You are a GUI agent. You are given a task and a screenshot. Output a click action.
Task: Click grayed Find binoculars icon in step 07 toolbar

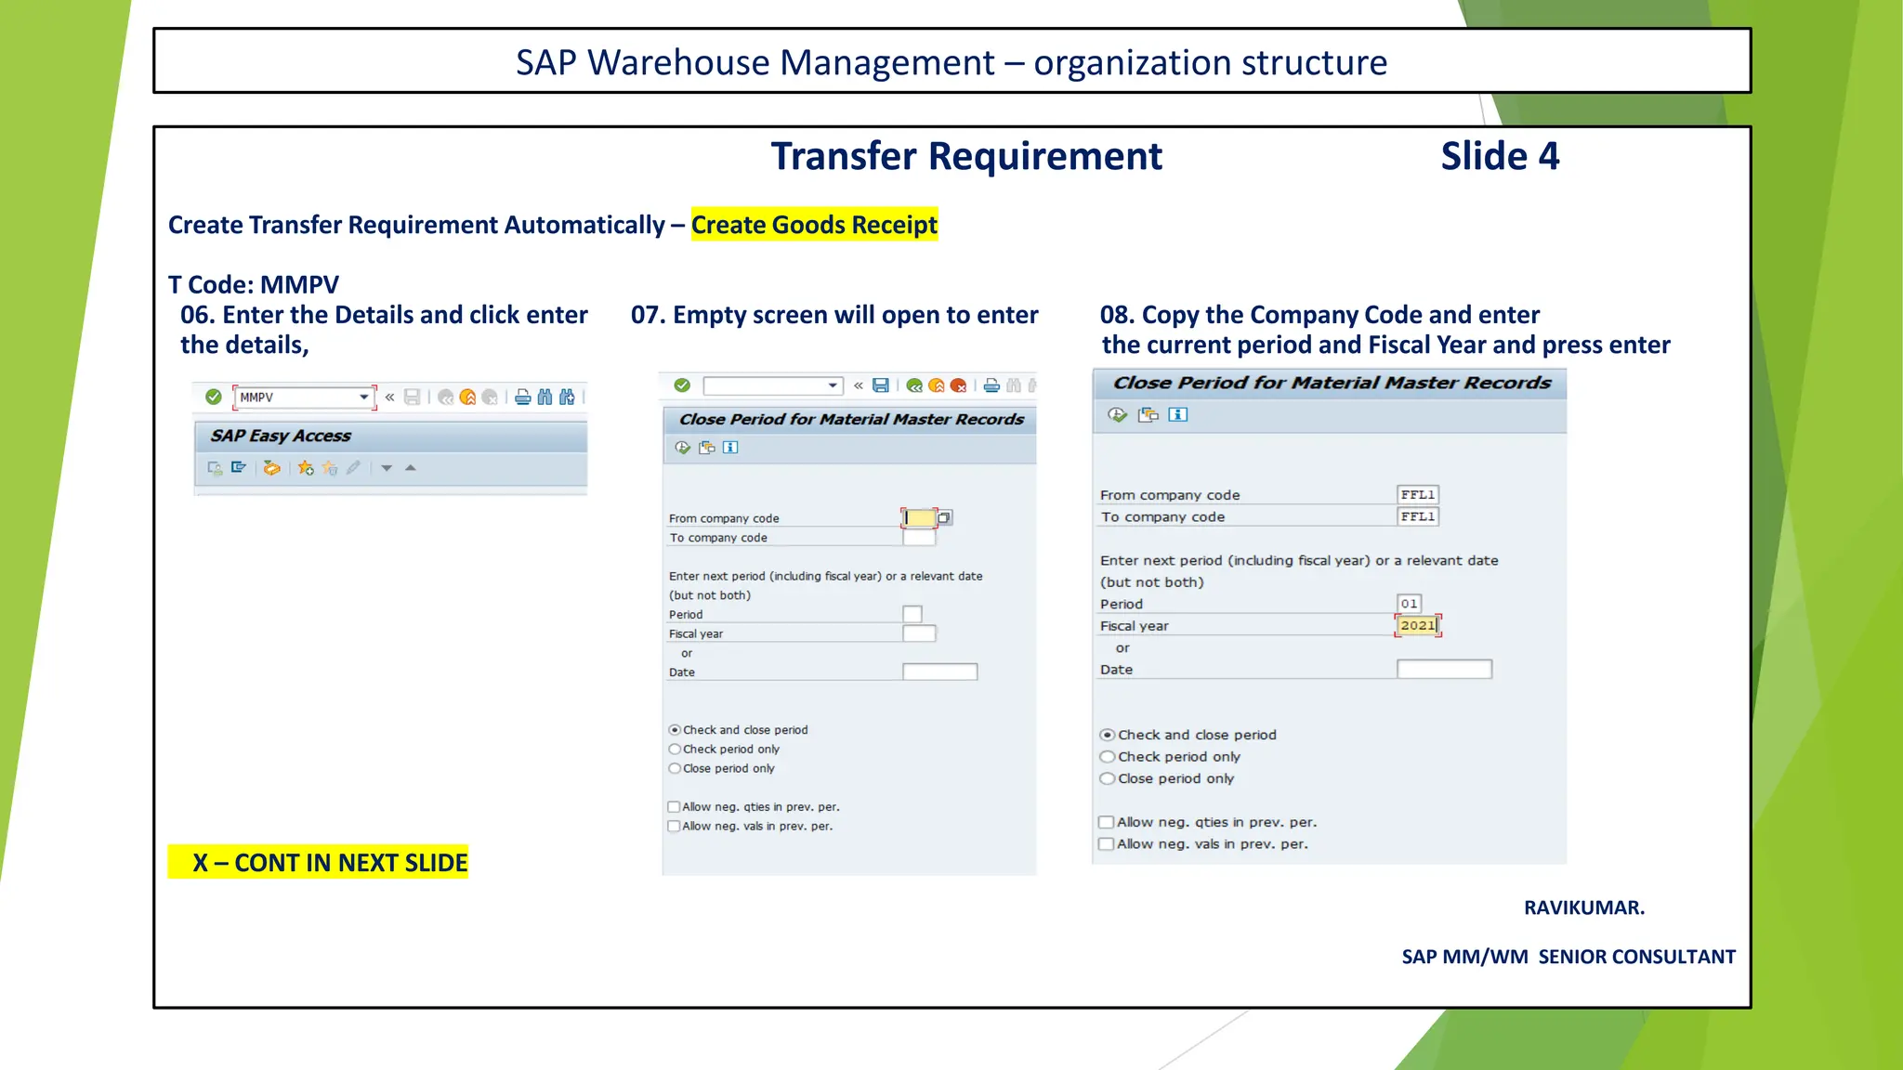coord(1014,385)
